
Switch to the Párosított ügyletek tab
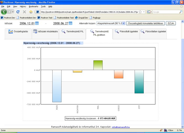click(x=126, y=31)
